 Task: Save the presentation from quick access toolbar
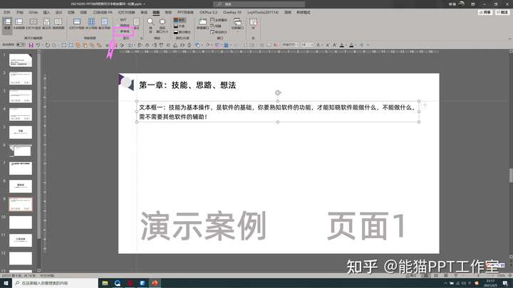pos(31,45)
